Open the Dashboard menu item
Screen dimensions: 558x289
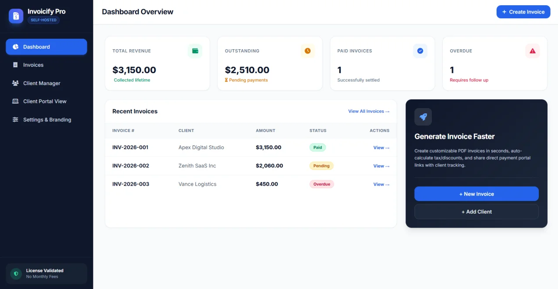tap(46, 47)
